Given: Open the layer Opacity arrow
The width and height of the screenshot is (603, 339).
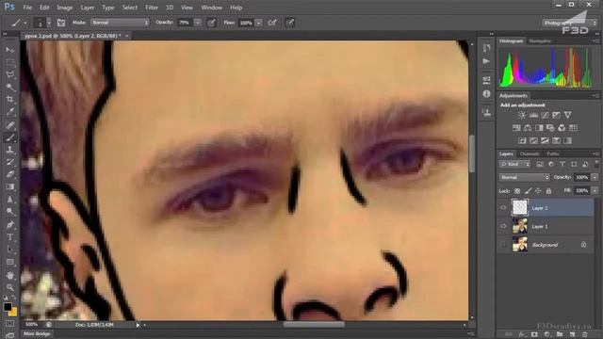Looking at the screenshot, I should coord(595,177).
